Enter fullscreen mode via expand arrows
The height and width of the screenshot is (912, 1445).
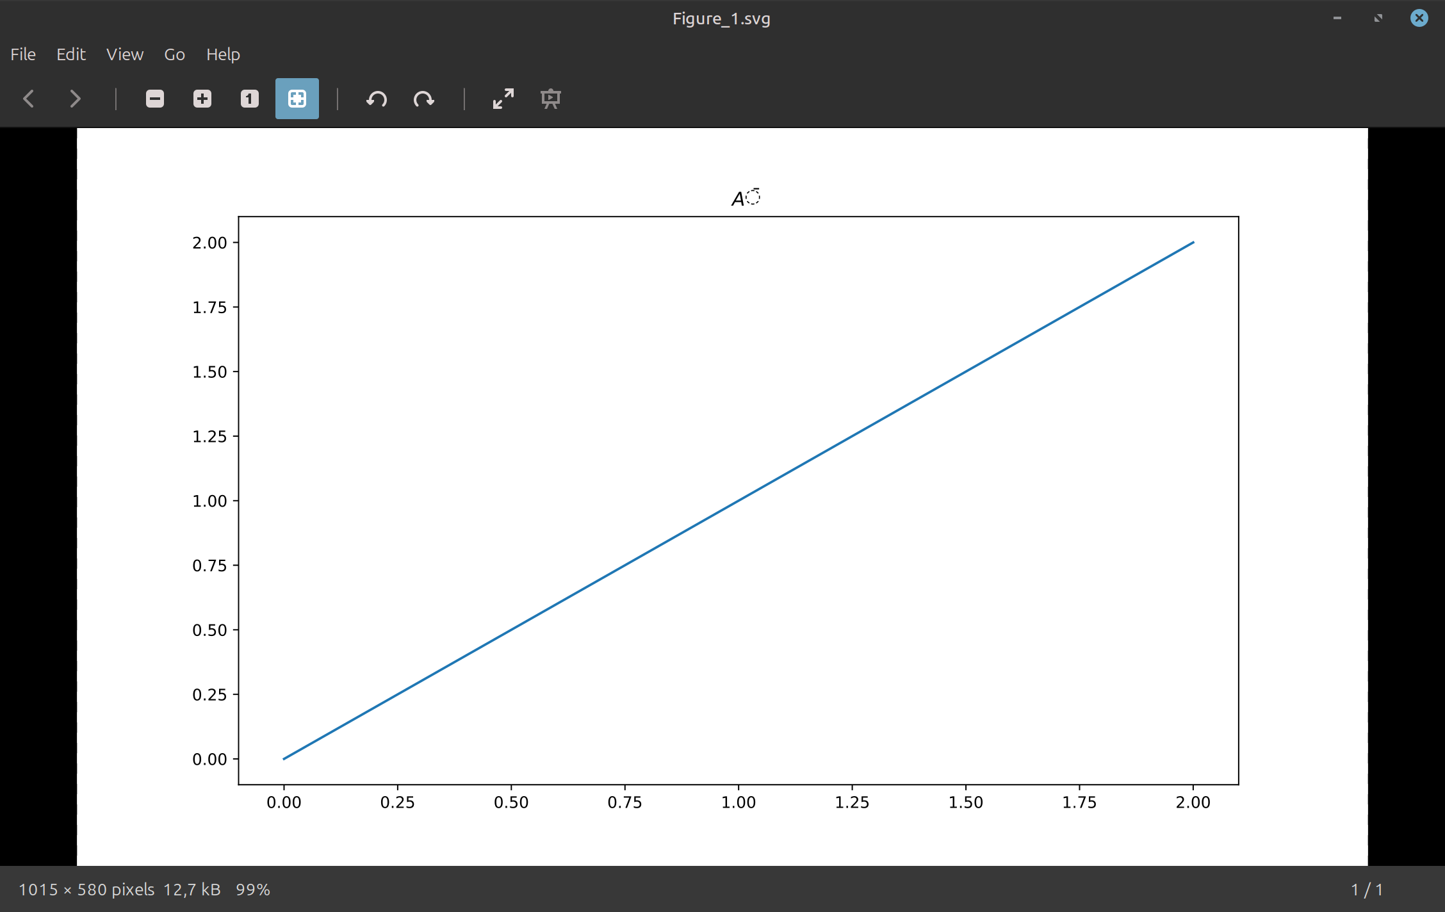(503, 99)
